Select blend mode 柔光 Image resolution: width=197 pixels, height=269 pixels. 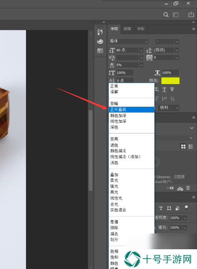pos(132,181)
